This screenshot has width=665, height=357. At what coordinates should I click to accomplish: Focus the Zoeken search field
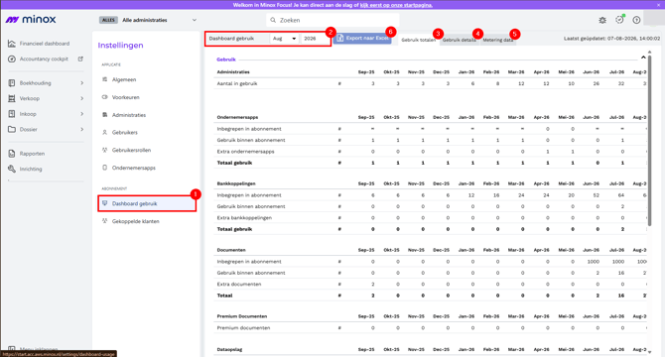pyautogui.click(x=332, y=20)
